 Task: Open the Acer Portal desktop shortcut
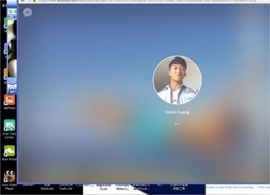10,153
